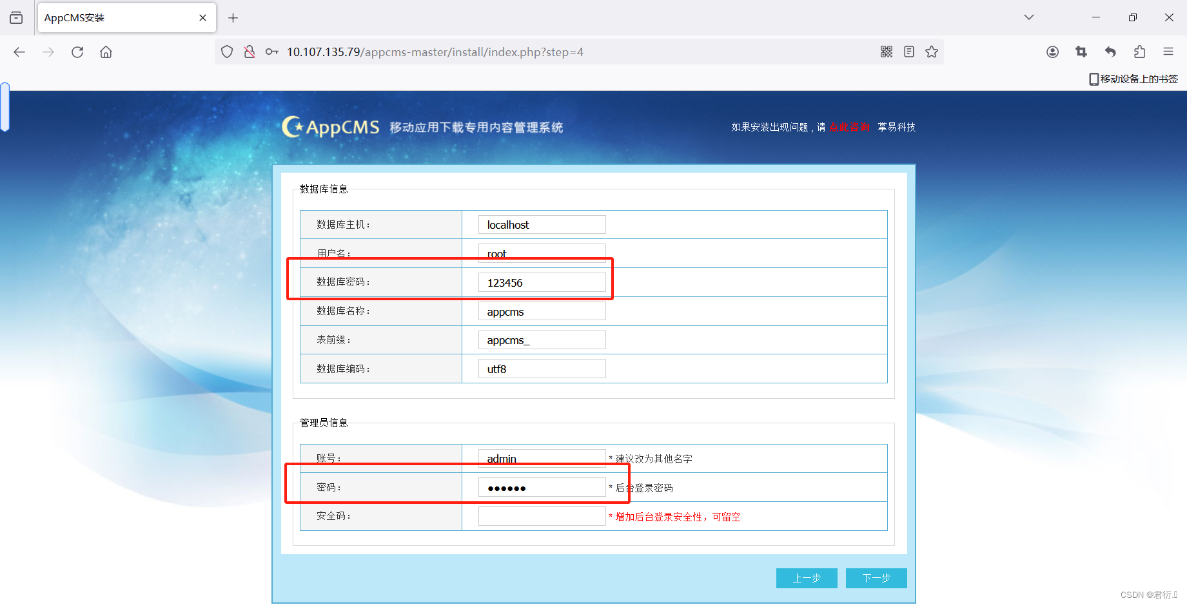Open the application hamburger menu
The height and width of the screenshot is (605, 1187).
coord(1168,52)
